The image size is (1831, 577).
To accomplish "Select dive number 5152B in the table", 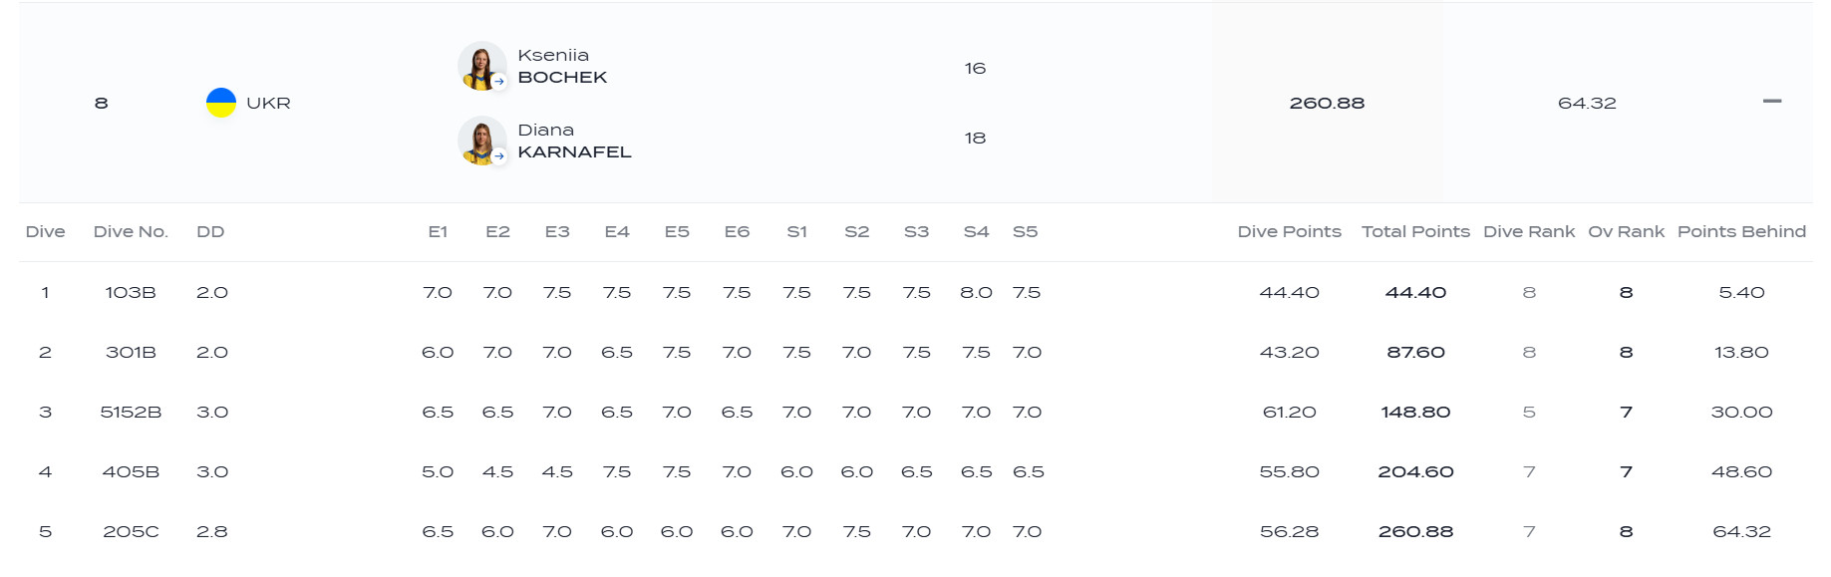I will click(131, 413).
